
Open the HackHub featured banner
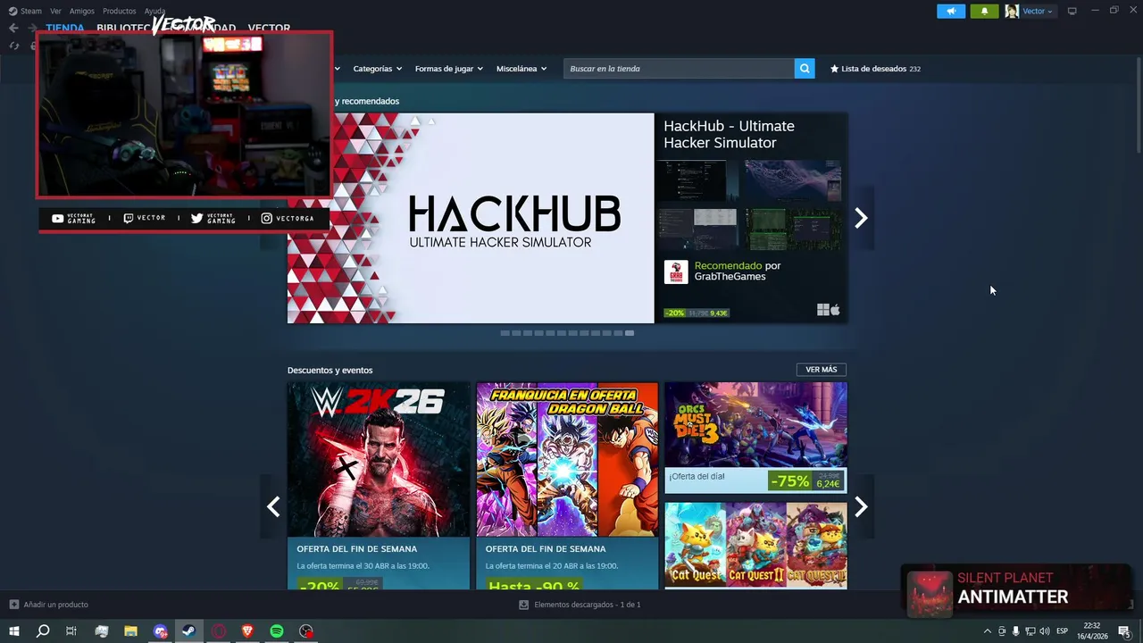pyautogui.click(x=471, y=218)
